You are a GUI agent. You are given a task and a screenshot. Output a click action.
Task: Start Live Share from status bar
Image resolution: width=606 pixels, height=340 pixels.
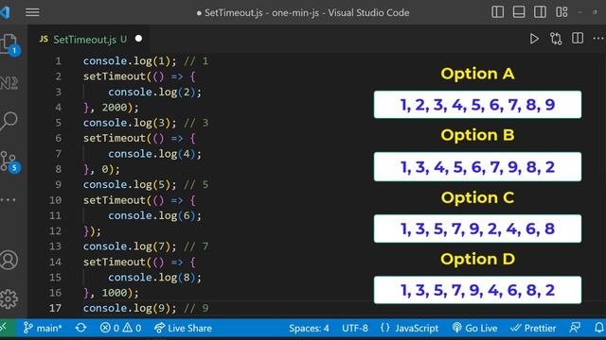(x=183, y=328)
